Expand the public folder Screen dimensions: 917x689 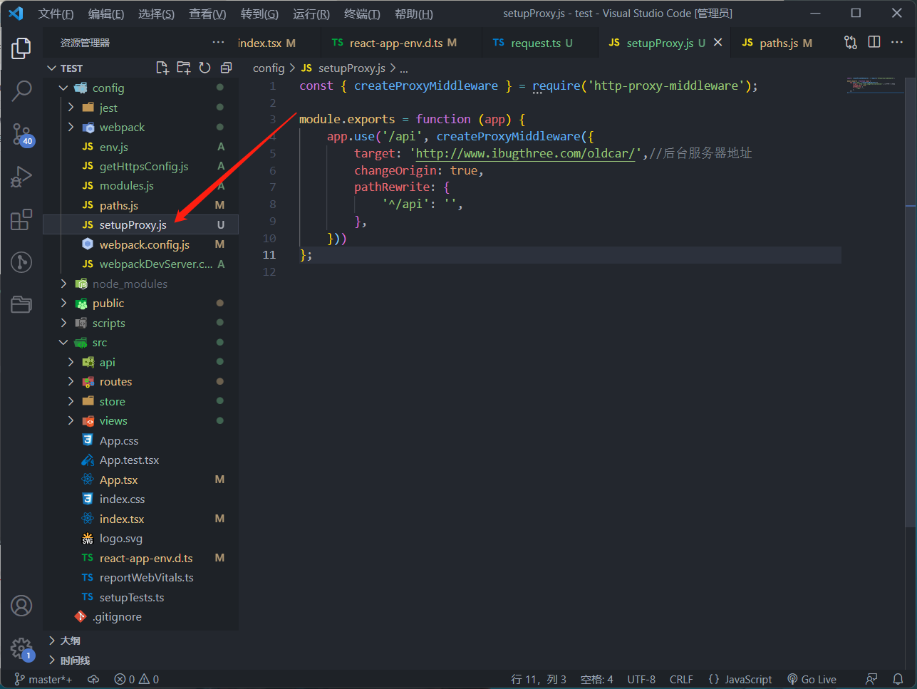[63, 304]
